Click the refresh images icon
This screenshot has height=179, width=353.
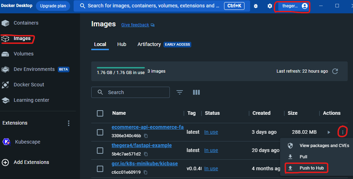335,71
